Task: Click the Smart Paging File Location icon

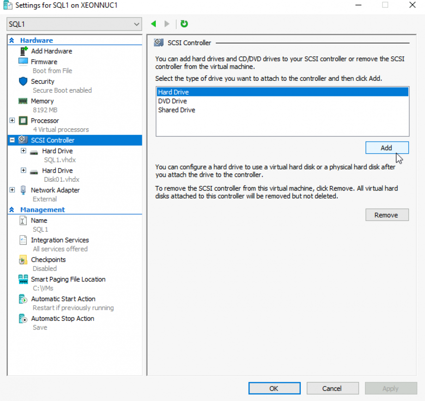Action: pos(23,280)
